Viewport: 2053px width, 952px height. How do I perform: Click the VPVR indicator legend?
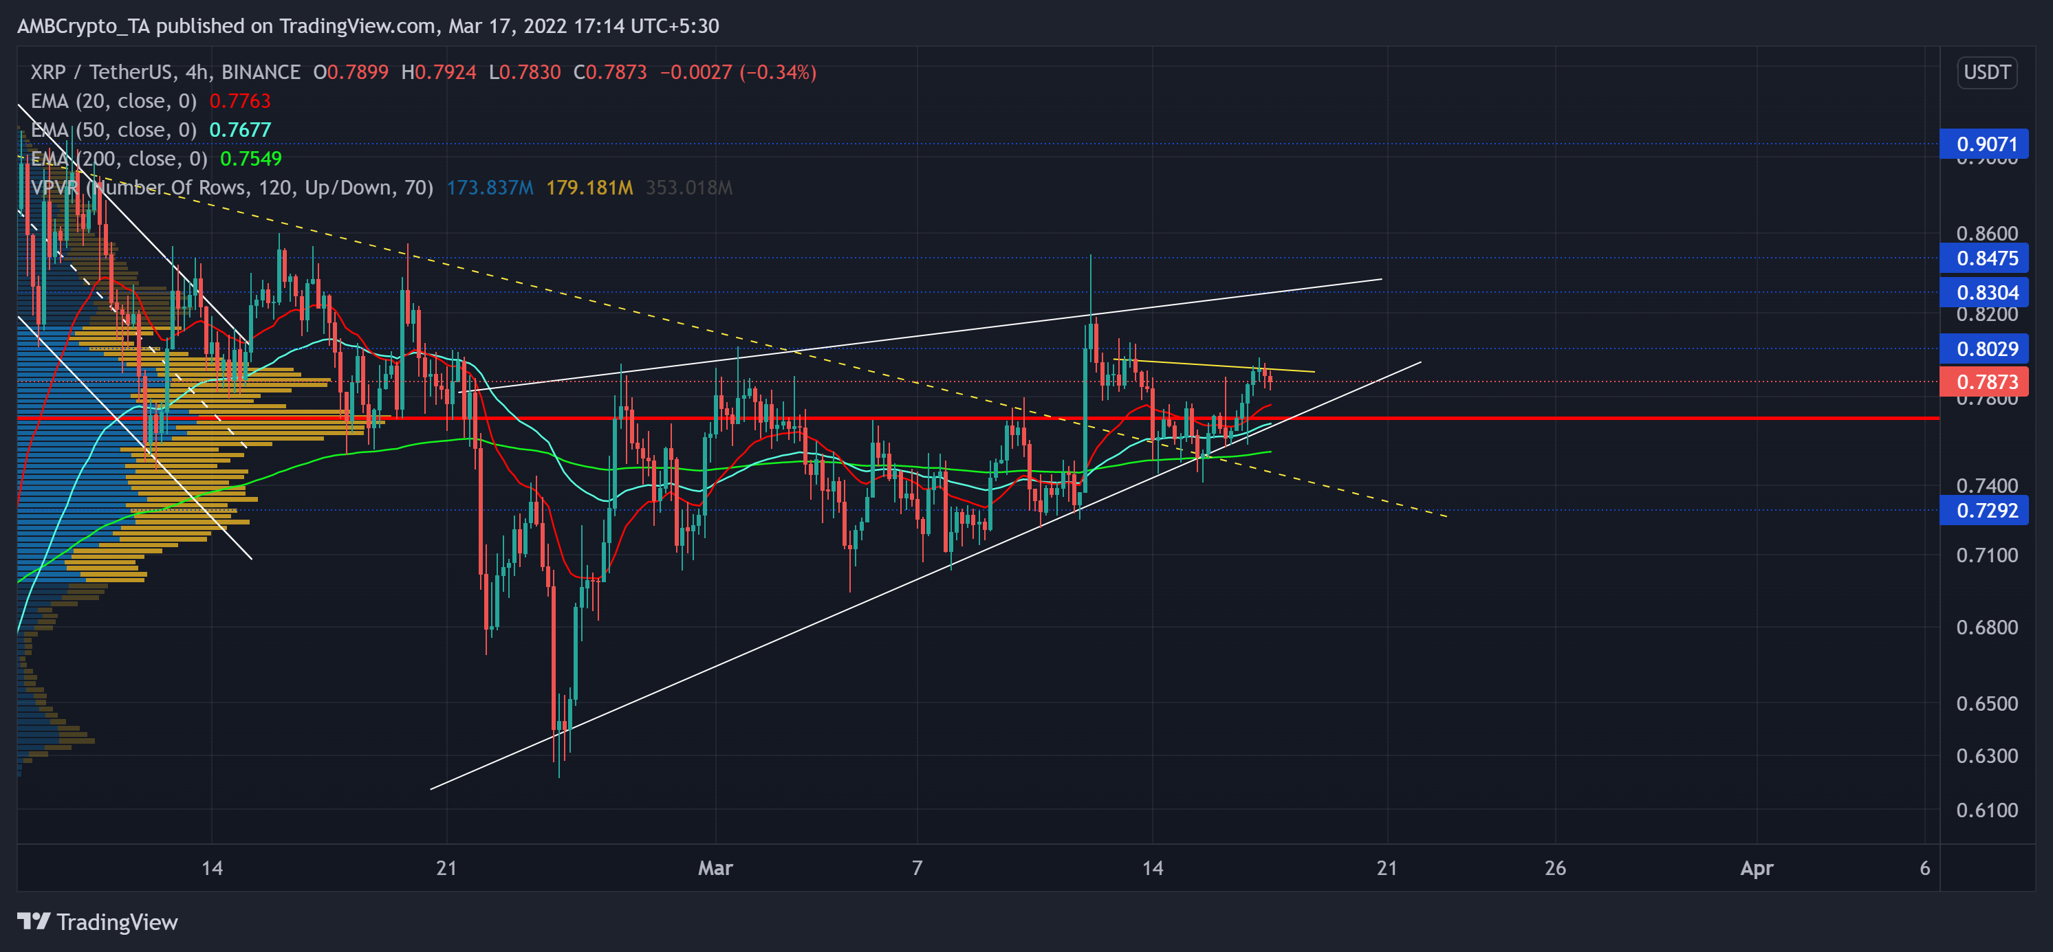coord(232,187)
